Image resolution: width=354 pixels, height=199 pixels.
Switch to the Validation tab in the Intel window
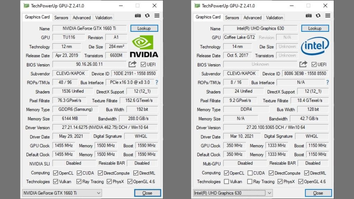click(274, 18)
